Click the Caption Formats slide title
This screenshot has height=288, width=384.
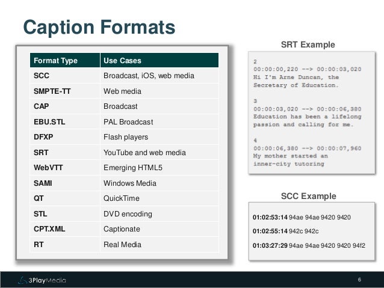pos(99,27)
